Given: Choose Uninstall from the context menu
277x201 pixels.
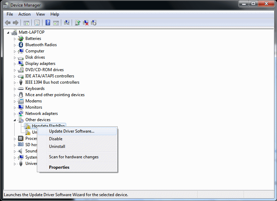Looking at the screenshot, I should coord(77,146).
